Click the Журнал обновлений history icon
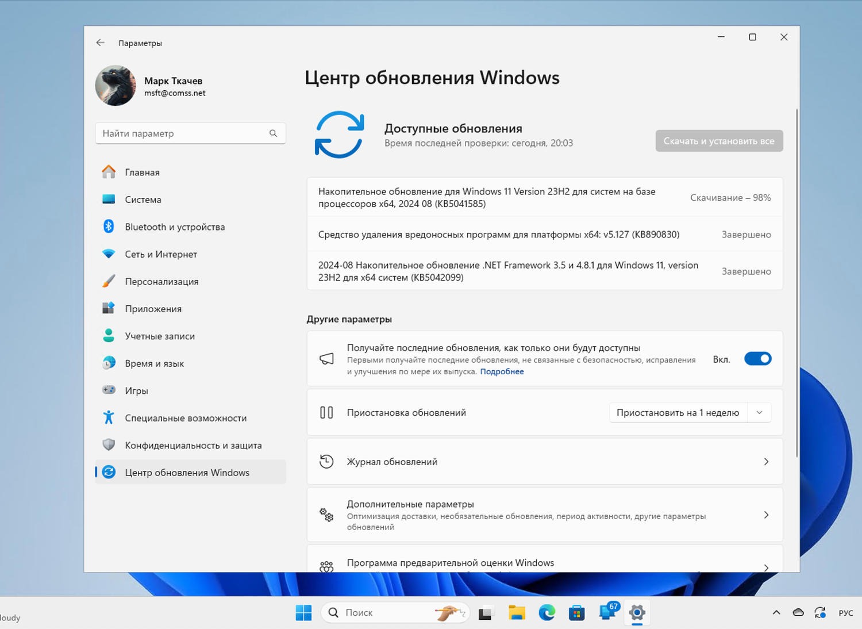The image size is (862, 629). 326,461
